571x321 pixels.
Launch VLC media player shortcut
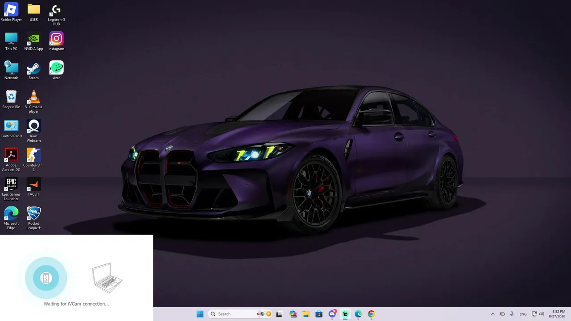point(33,101)
